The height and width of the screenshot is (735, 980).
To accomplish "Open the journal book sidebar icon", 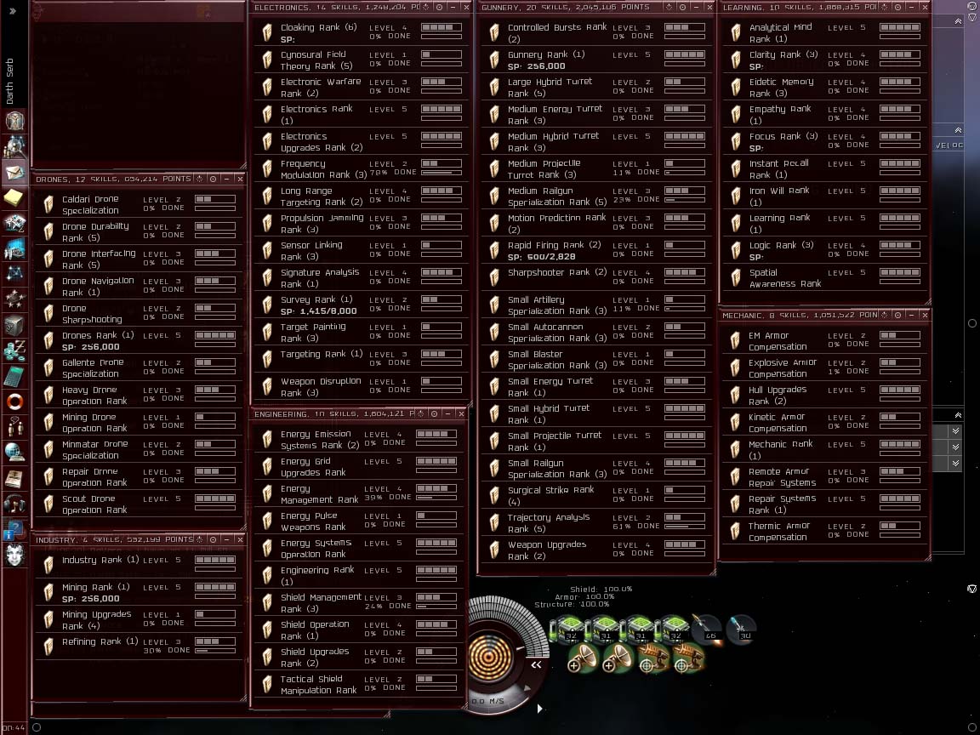I will [14, 478].
